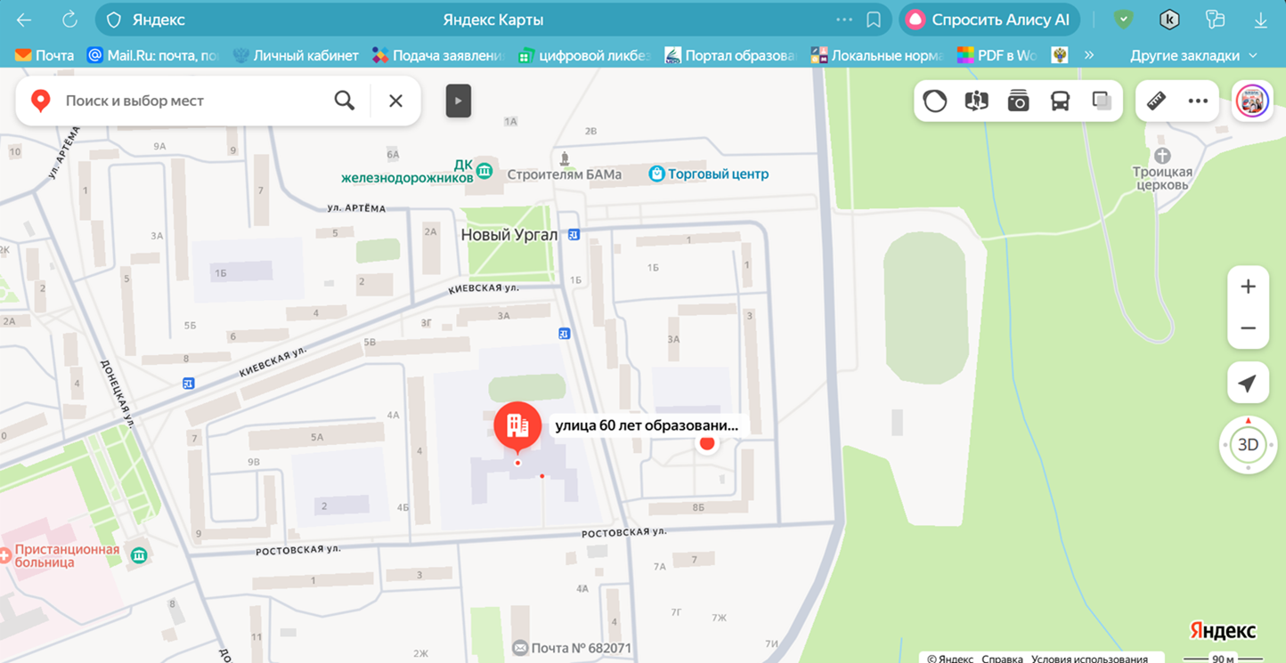The height and width of the screenshot is (663, 1286).
Task: Show hidden bookmarks with the » chevron
Action: [x=1089, y=55]
